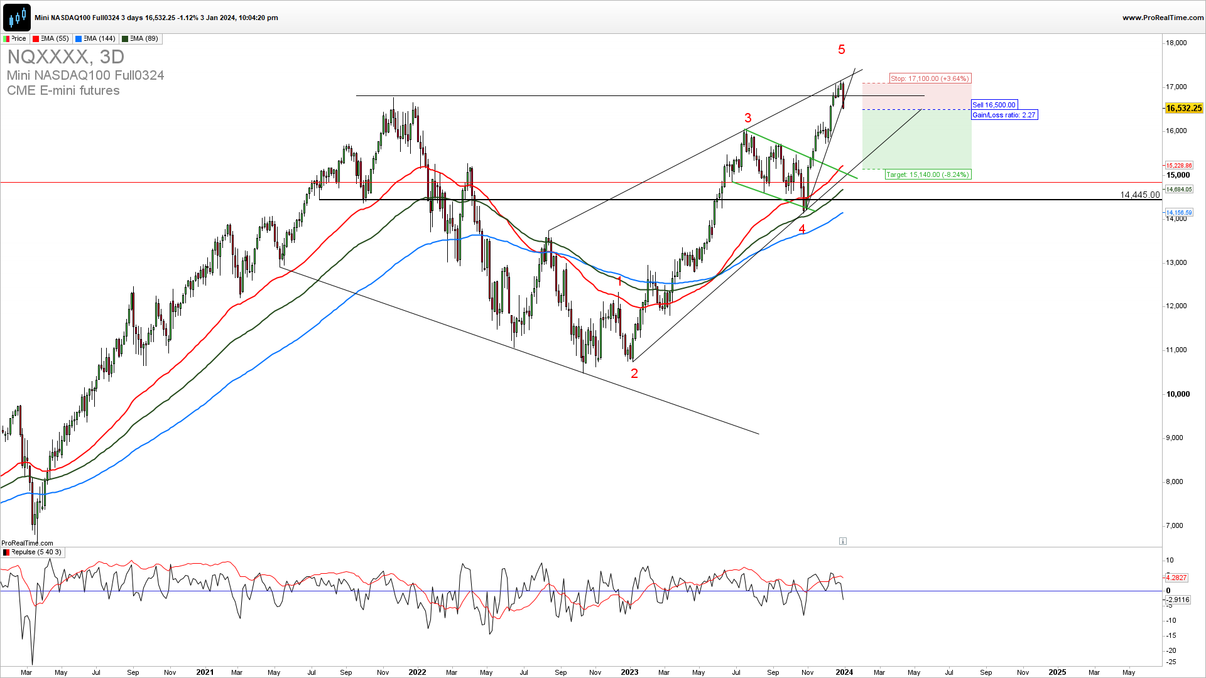Click the 10,000 price axis label
Image resolution: width=1206 pixels, height=678 pixels.
point(1178,394)
